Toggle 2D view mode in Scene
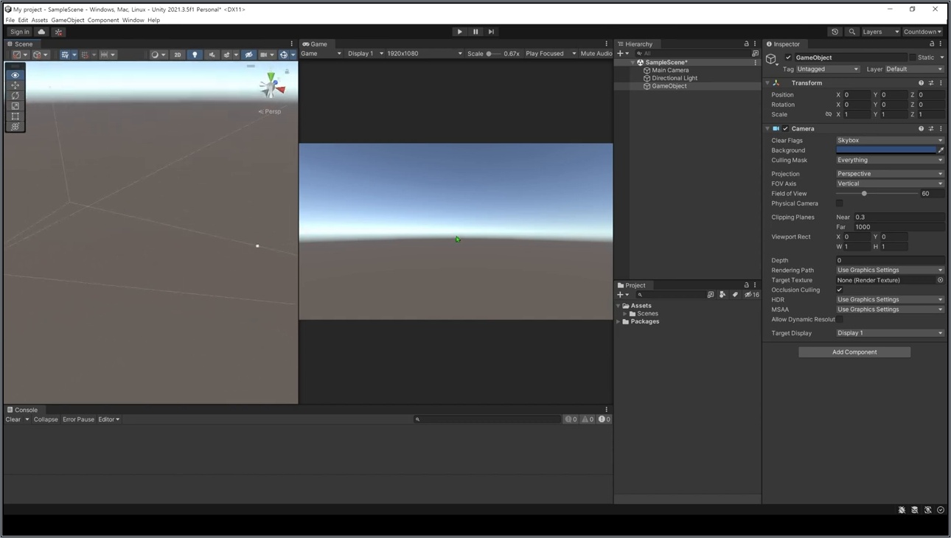 178,55
